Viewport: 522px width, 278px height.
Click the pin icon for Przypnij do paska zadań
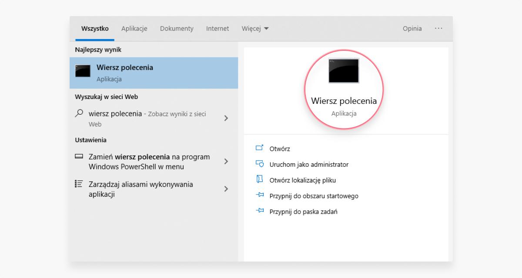click(260, 211)
